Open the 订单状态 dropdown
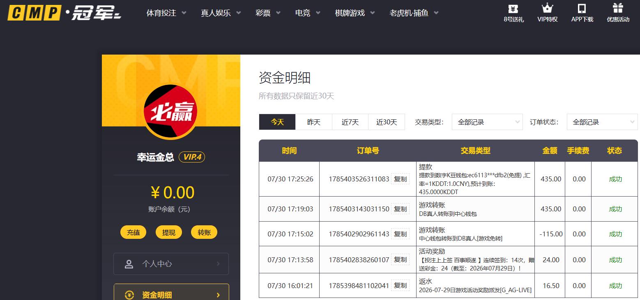 (602, 122)
